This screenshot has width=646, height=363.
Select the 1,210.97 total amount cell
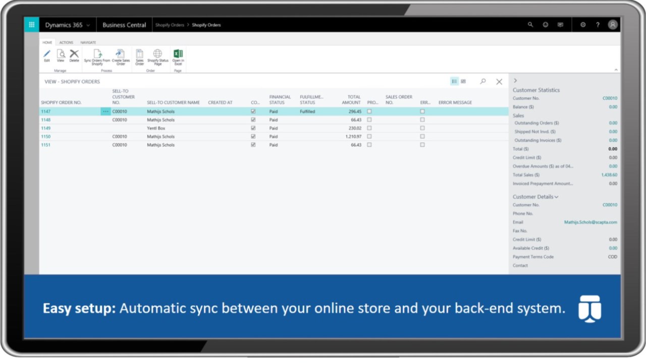353,137
